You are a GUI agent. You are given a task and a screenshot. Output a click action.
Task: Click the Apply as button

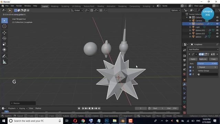(202, 59)
